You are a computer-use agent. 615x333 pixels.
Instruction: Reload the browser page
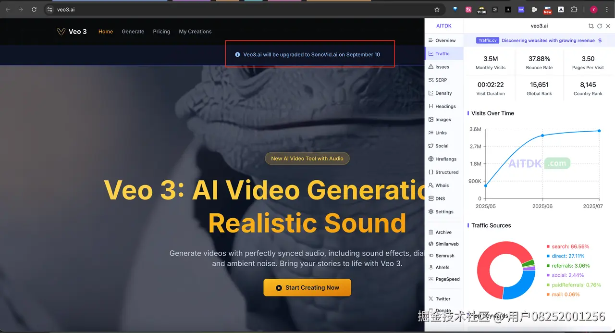[34, 10]
